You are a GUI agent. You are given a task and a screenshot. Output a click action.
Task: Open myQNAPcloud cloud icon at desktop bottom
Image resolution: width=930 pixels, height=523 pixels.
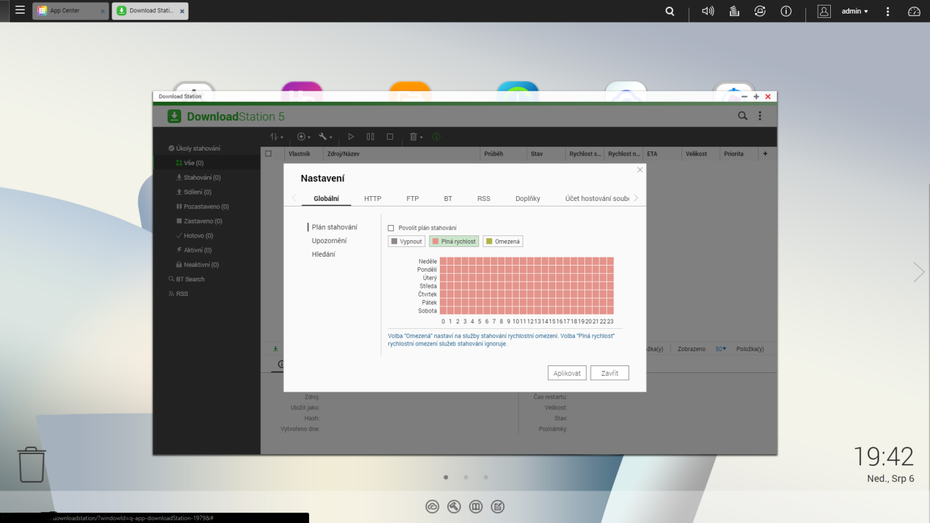tap(432, 506)
